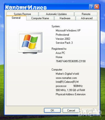Image resolution: width=105 pixels, height=120 pixels.
Task: Click the Help question mark icon
Action: pos(91,6)
